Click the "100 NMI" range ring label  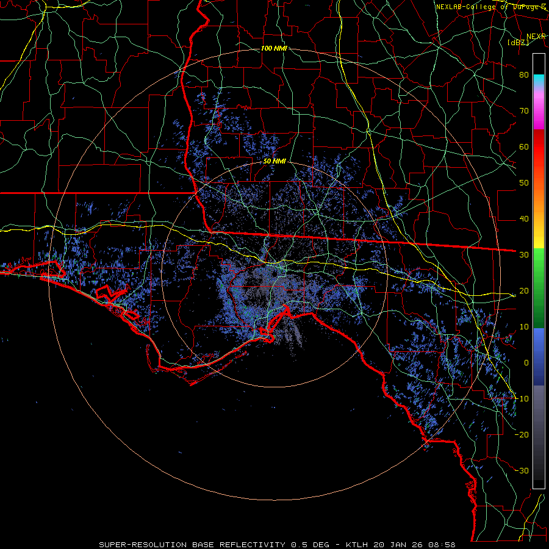(x=274, y=48)
